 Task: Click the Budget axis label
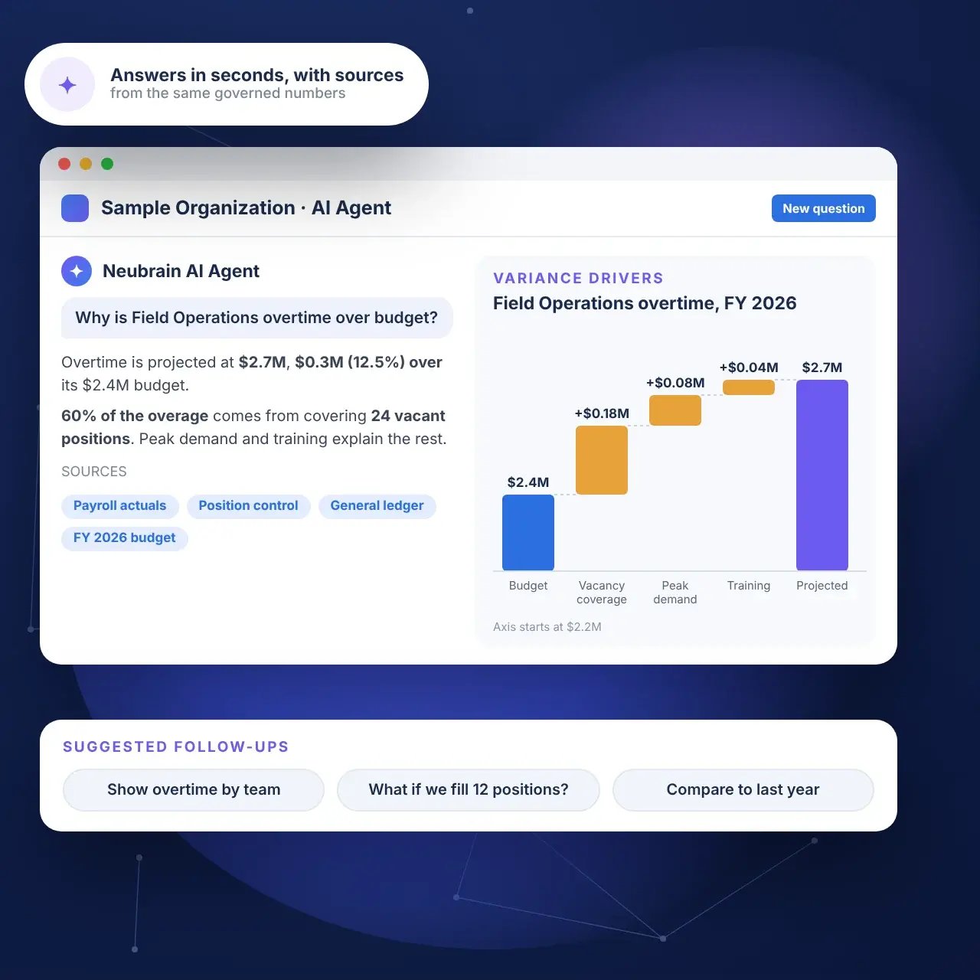pyautogui.click(x=528, y=586)
